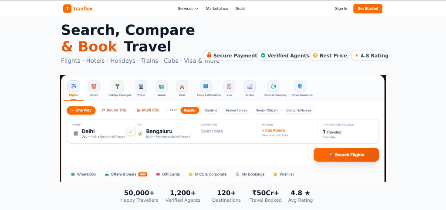The height and width of the screenshot is (210, 446).
Task: Click the '4.8 ★' Avg Rating stat
Action: [301, 196]
